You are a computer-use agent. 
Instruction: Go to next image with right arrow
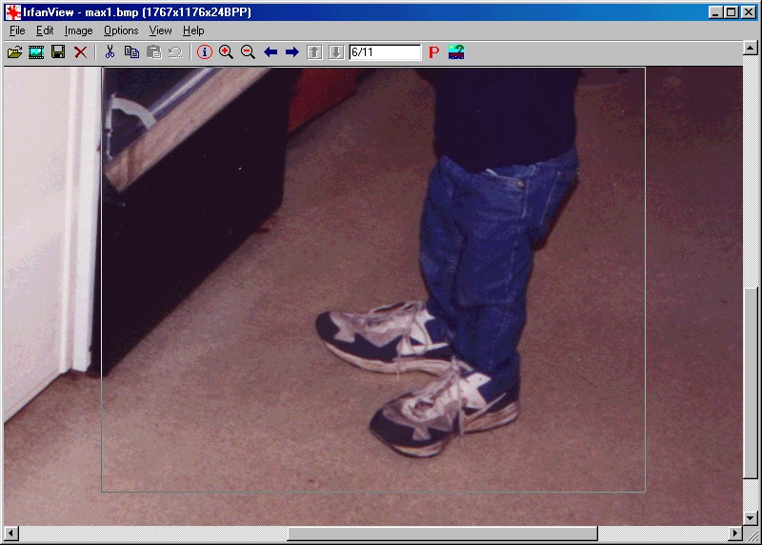click(x=292, y=52)
